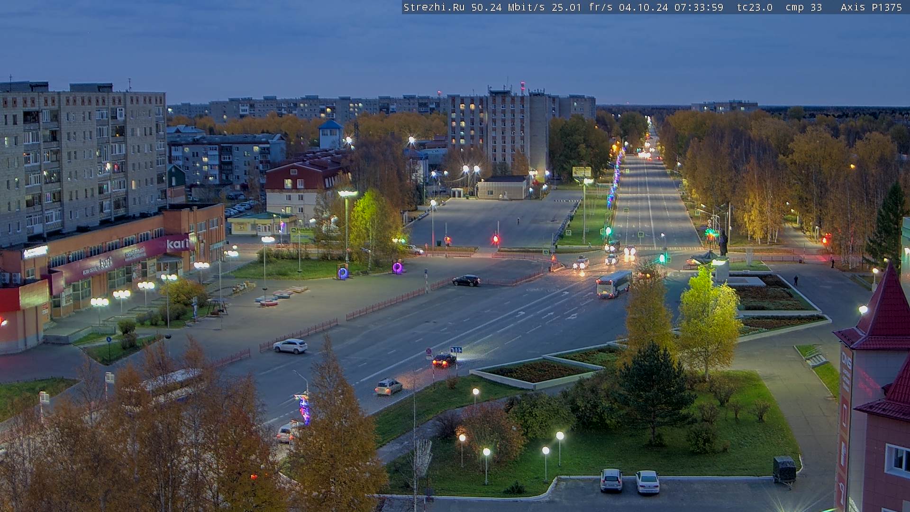Click the 04.10.24 date stamp
The image size is (910, 512).
[x=644, y=8]
